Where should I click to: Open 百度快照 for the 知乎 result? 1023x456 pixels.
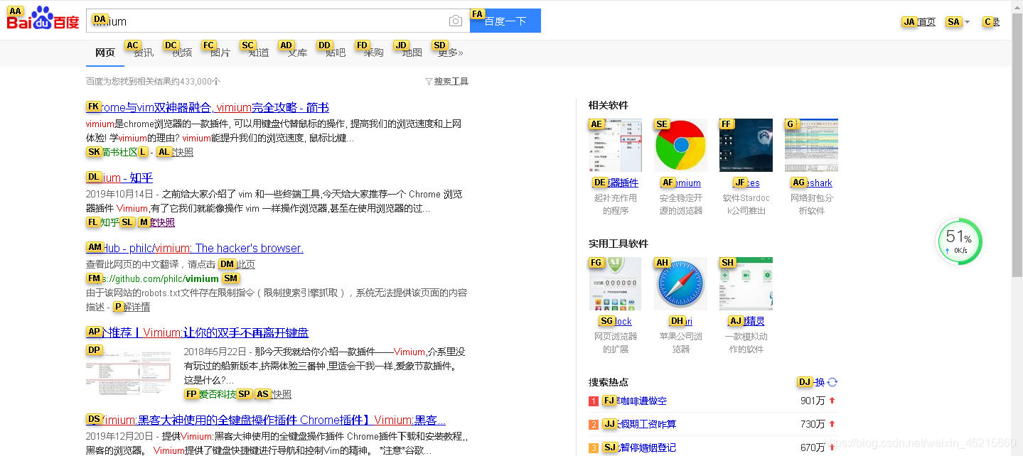tap(156, 222)
